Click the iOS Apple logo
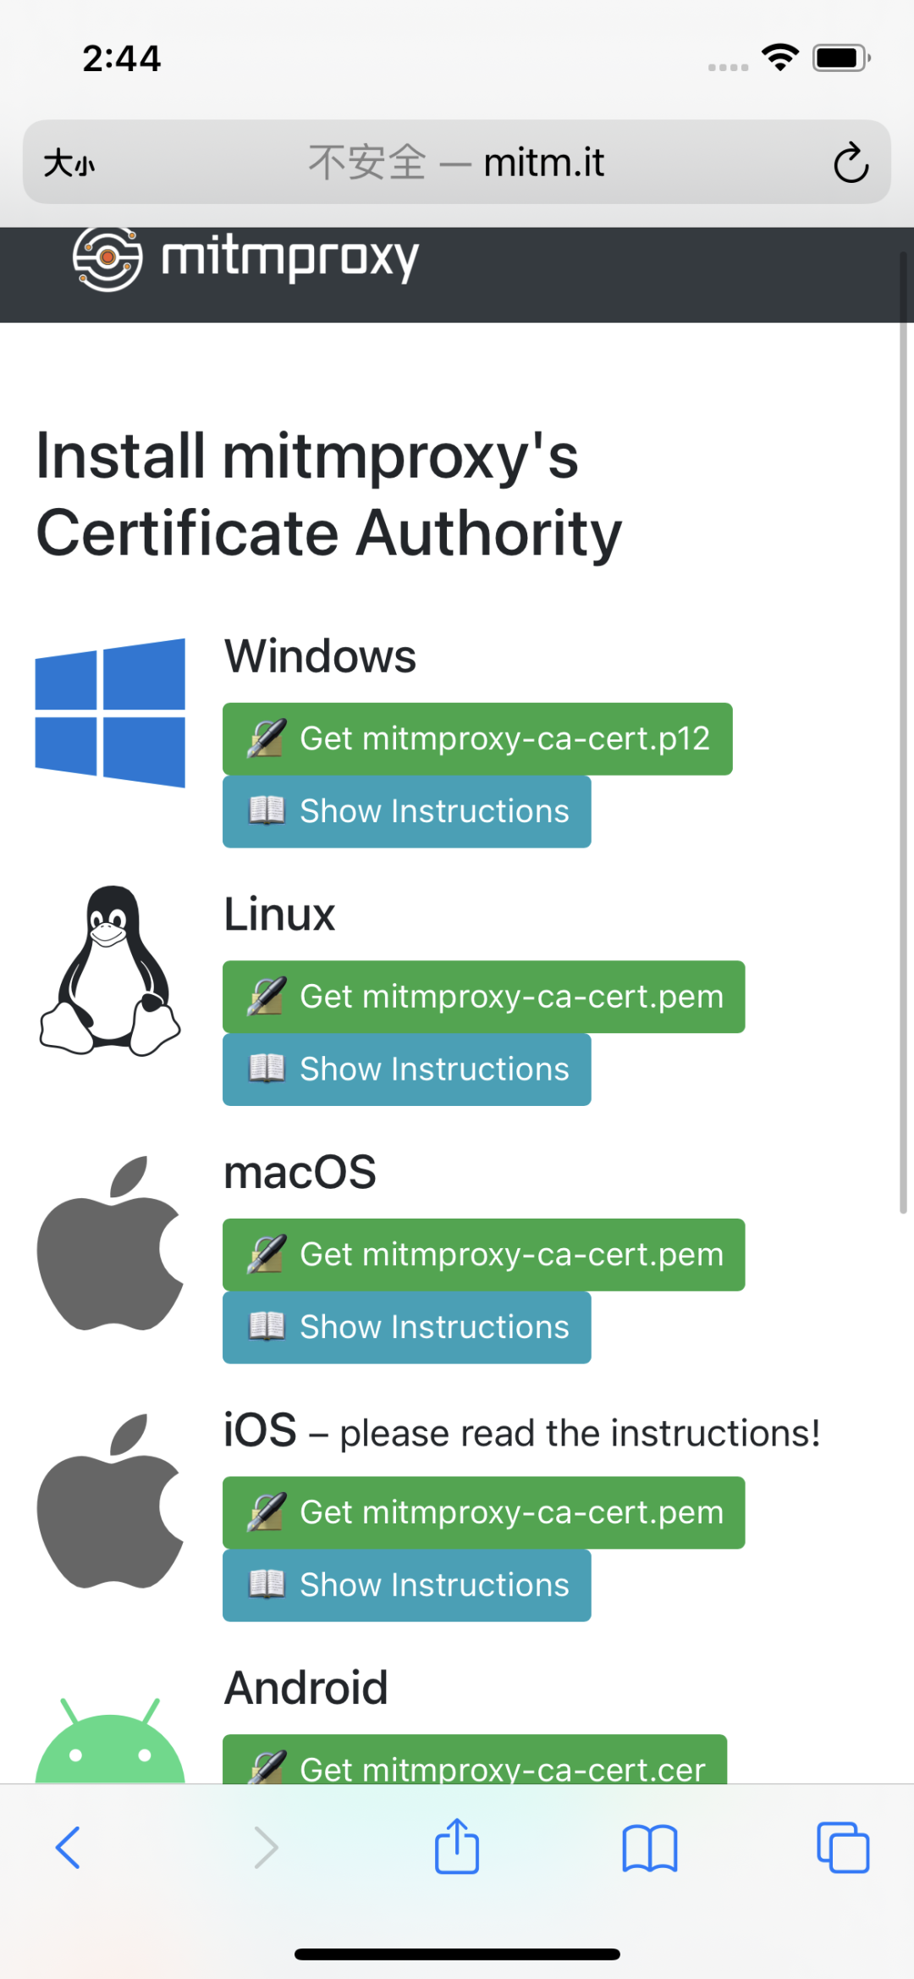This screenshot has height=1979, width=914. click(110, 1501)
